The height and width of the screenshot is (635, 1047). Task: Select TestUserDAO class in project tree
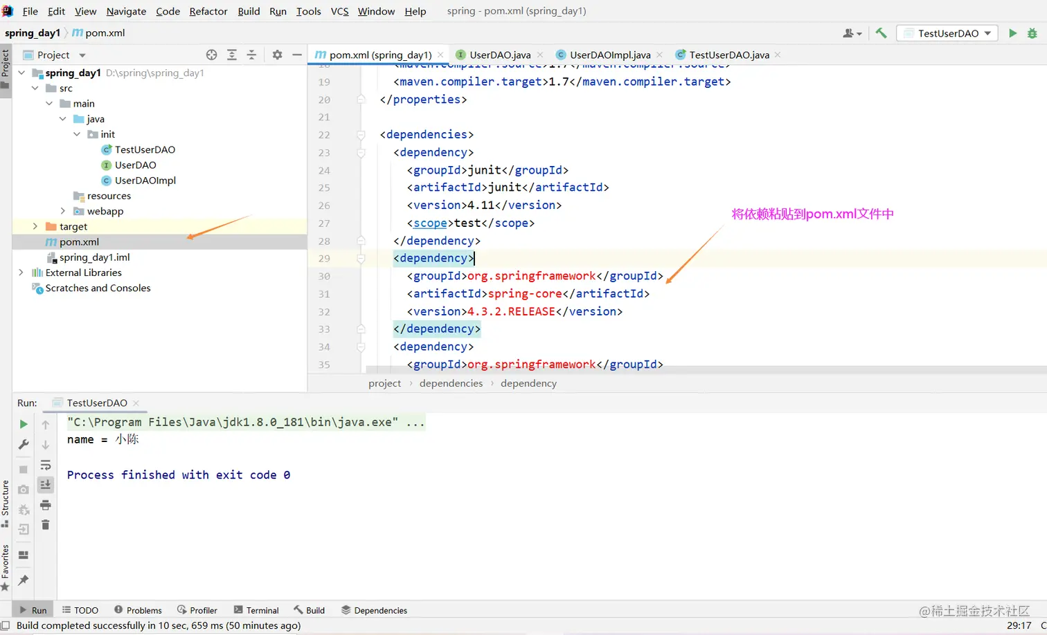point(145,149)
